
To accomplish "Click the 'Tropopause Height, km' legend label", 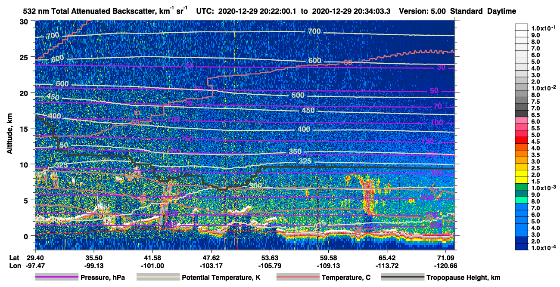I will tap(464, 278).
